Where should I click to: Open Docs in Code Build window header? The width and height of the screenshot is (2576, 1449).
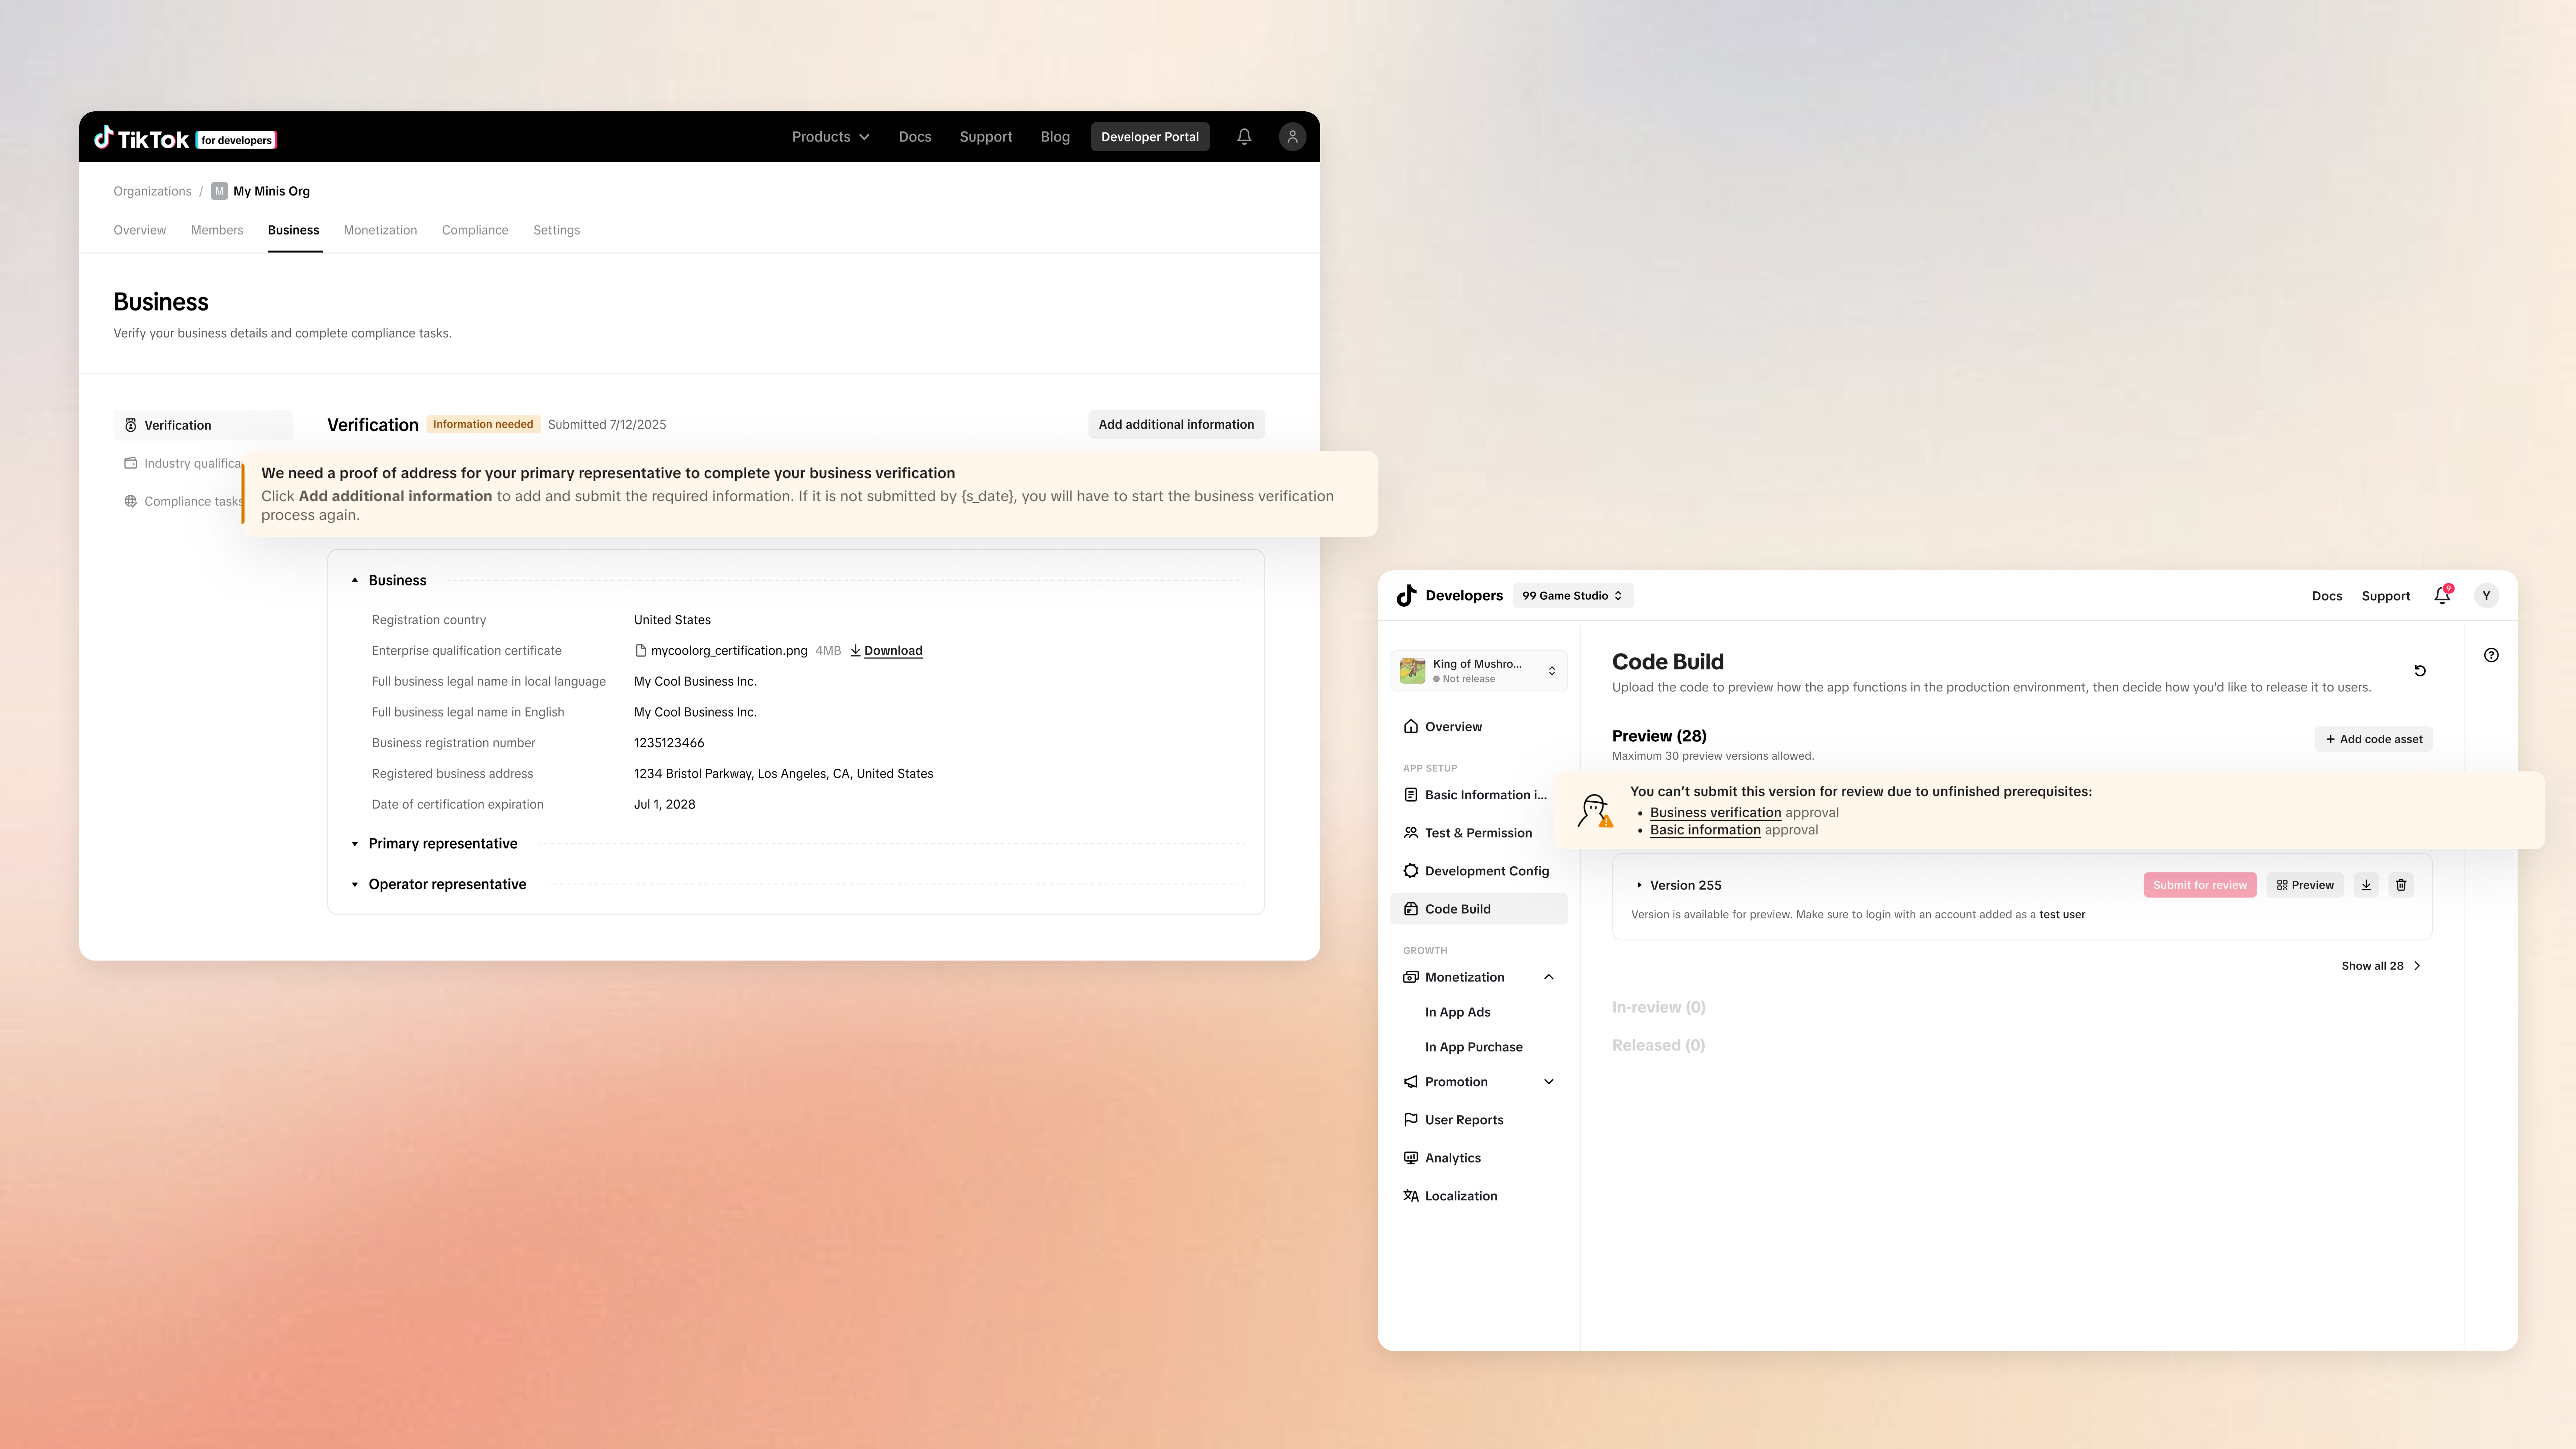[2327, 596]
